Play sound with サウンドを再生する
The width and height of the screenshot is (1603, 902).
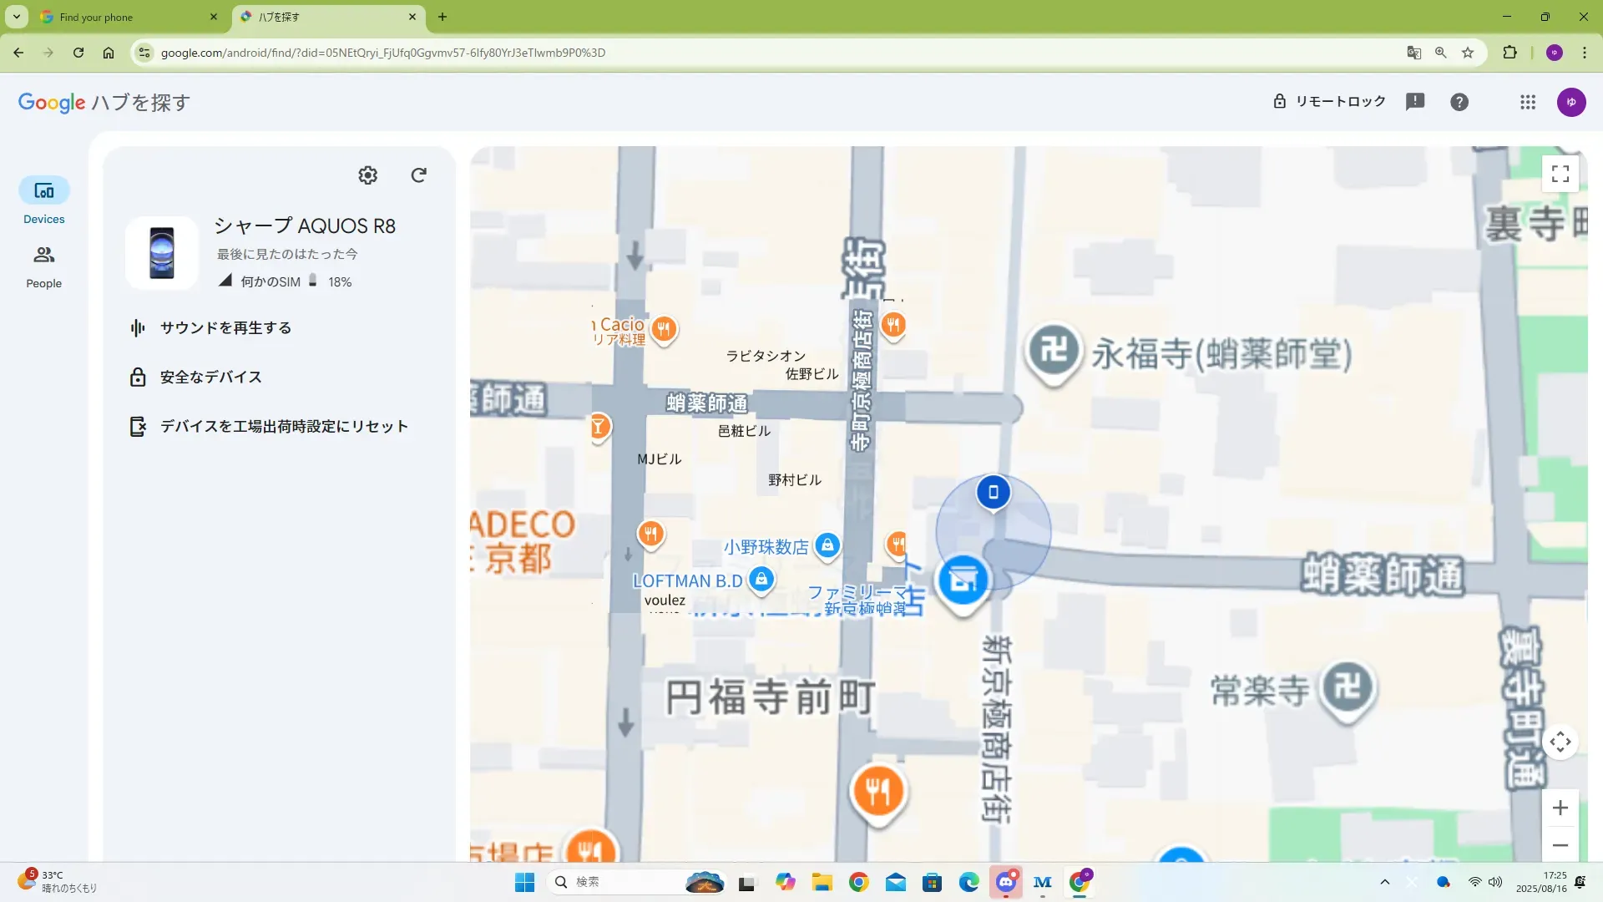(225, 328)
